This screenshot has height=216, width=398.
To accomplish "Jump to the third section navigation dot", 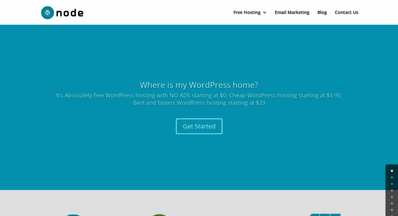I will (392, 184).
